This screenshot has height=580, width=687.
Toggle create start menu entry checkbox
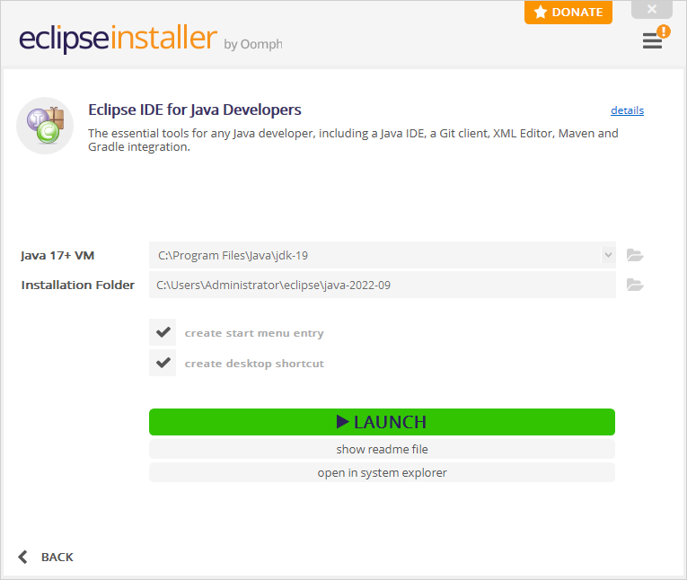[163, 332]
